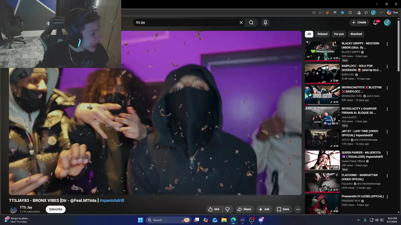Open options menu for FLACOOMC video
The height and width of the screenshot is (225, 401).
pos(387,176)
